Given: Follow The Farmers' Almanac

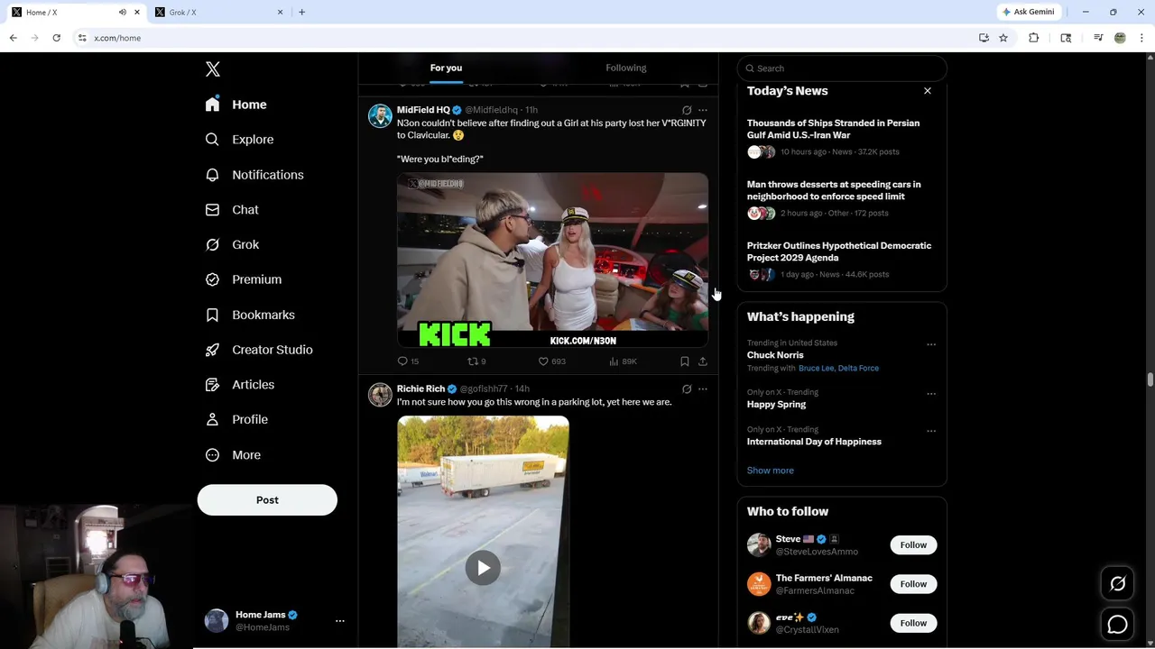Looking at the screenshot, I should tap(913, 584).
